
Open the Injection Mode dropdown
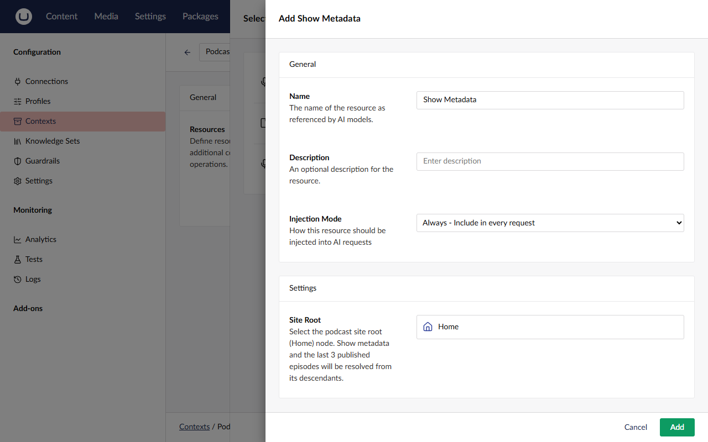[550, 223]
